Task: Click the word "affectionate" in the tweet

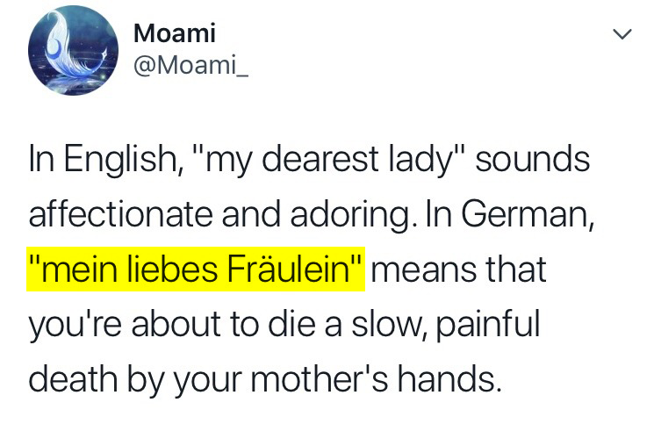Action: point(120,214)
